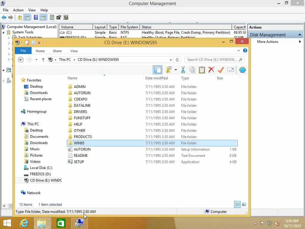The height and width of the screenshot is (229, 305).
Task: Click the Cut scissors icon in Explorer toolbar
Action: 183,70
